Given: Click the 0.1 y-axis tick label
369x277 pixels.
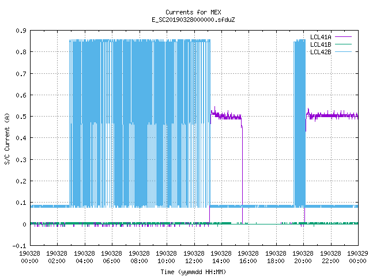Looking at the screenshot, I should (21, 203).
